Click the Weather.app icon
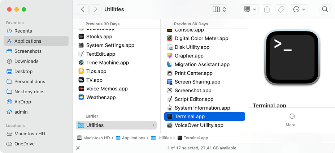This screenshot has height=153, width=335. click(x=81, y=97)
